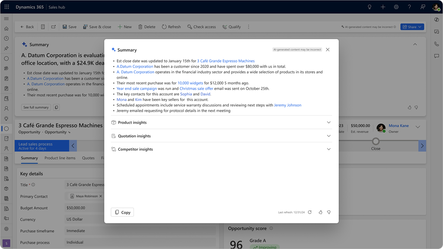The image size is (443, 249).
Task: Expand the Quotation insights section
Action: click(x=328, y=136)
